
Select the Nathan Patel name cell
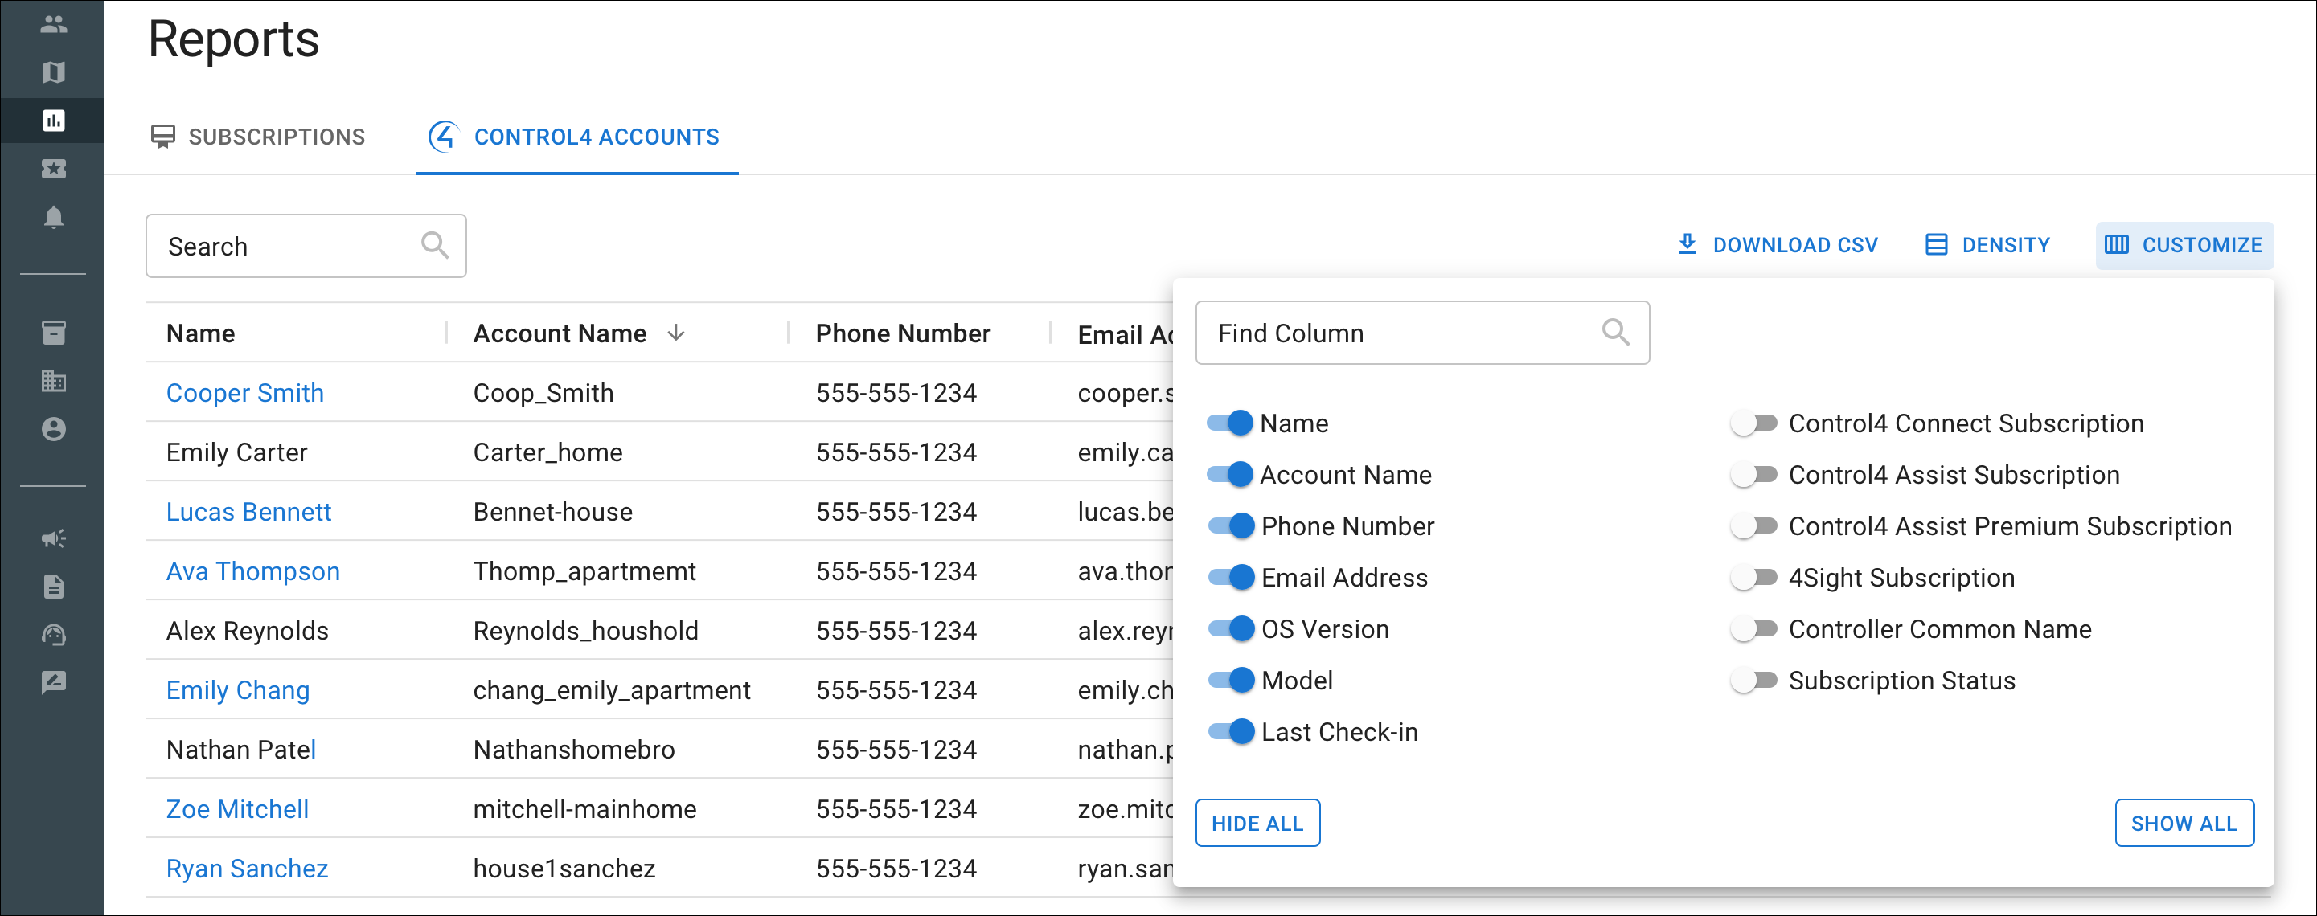pyautogui.click(x=241, y=748)
